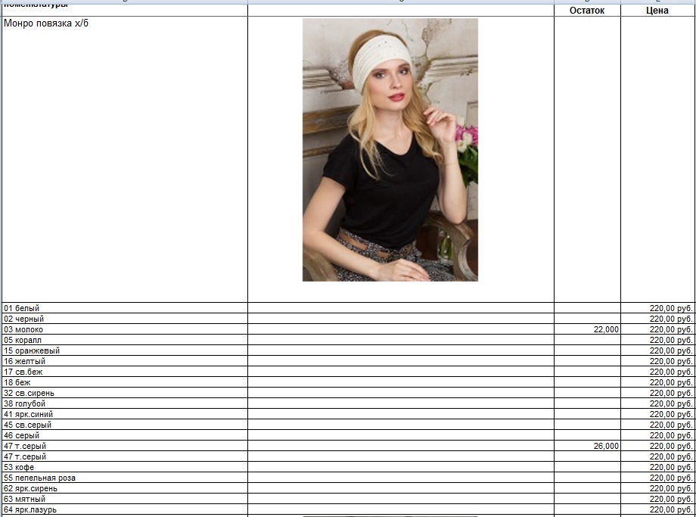Select the '41 ярк.синий' cell
This screenshot has width=696, height=517.
(125, 414)
